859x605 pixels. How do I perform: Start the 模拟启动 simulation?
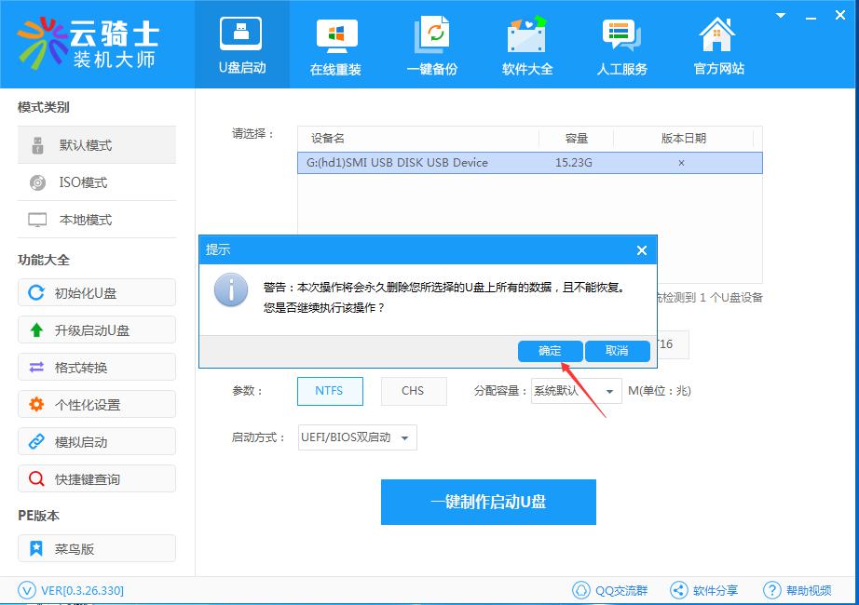click(96, 441)
